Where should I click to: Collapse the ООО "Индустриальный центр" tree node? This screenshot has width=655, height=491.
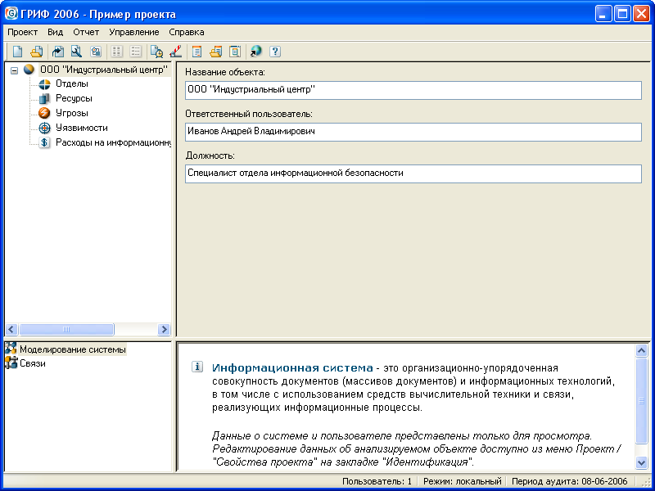pos(14,71)
